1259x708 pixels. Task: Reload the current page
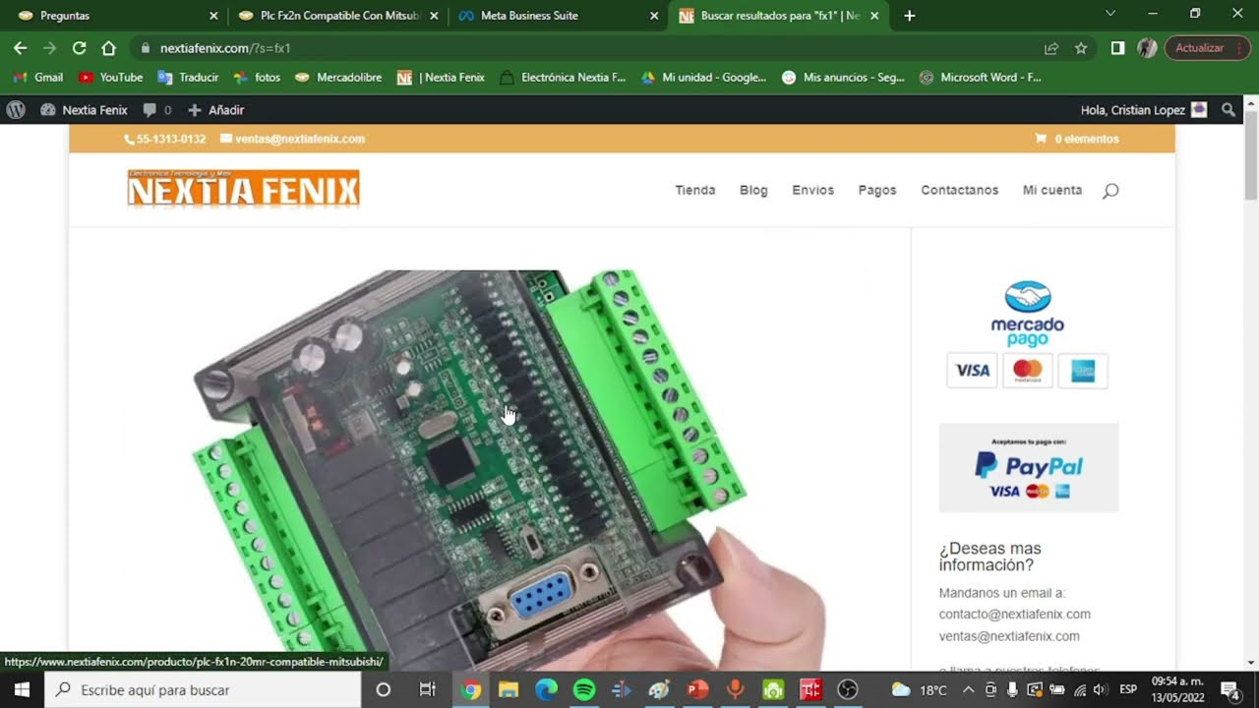pyautogui.click(x=79, y=47)
